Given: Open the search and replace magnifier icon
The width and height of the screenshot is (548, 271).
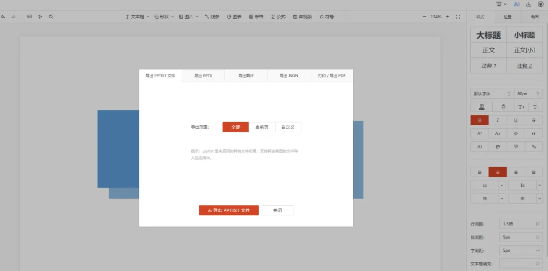Looking at the screenshot, I should click(x=51, y=16).
